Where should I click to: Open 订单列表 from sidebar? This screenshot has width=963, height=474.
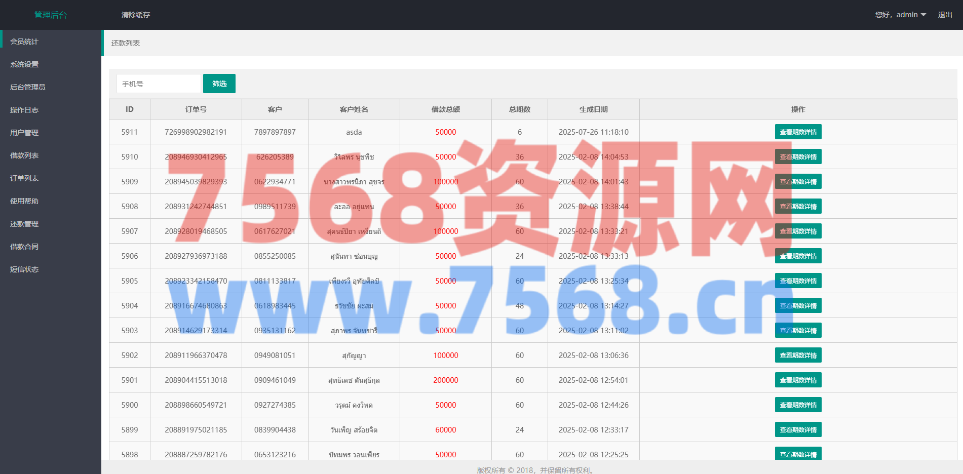(24, 178)
